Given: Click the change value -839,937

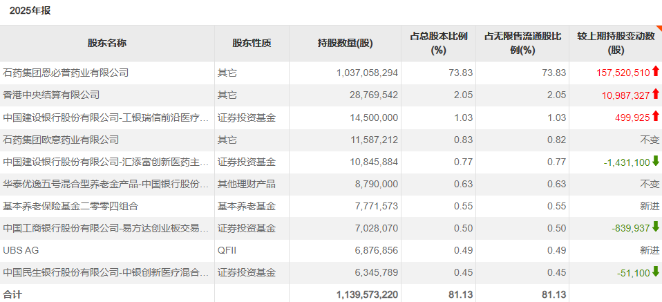Looking at the screenshot, I should click(631, 229).
